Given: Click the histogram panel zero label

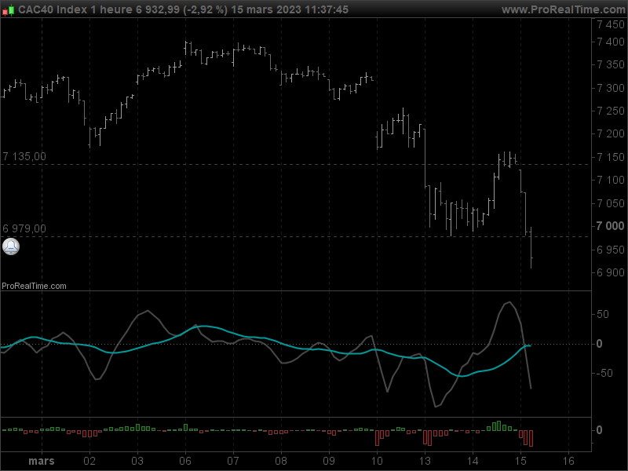Looking at the screenshot, I should 599,430.
